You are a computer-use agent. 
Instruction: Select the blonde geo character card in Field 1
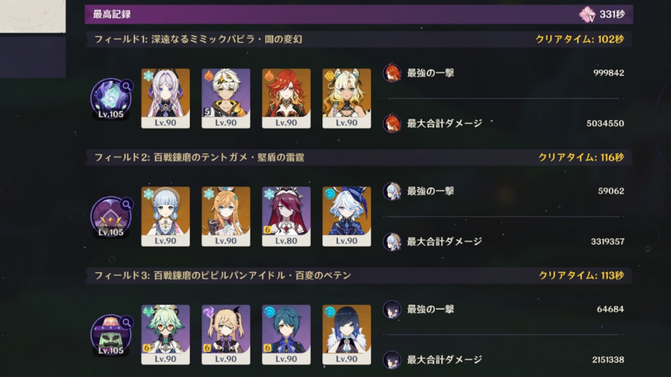coord(347,98)
